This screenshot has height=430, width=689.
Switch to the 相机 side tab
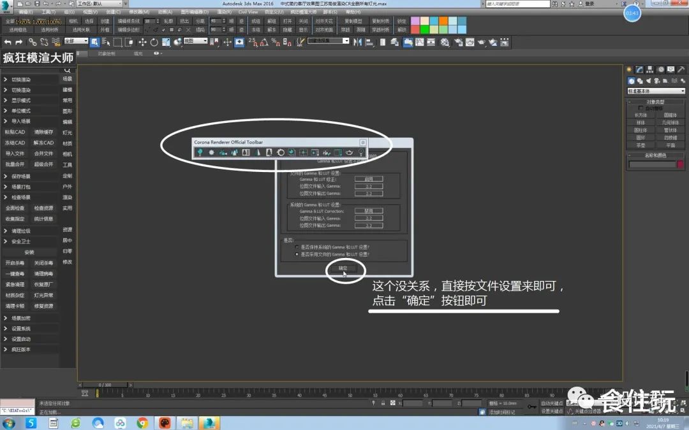(67, 154)
